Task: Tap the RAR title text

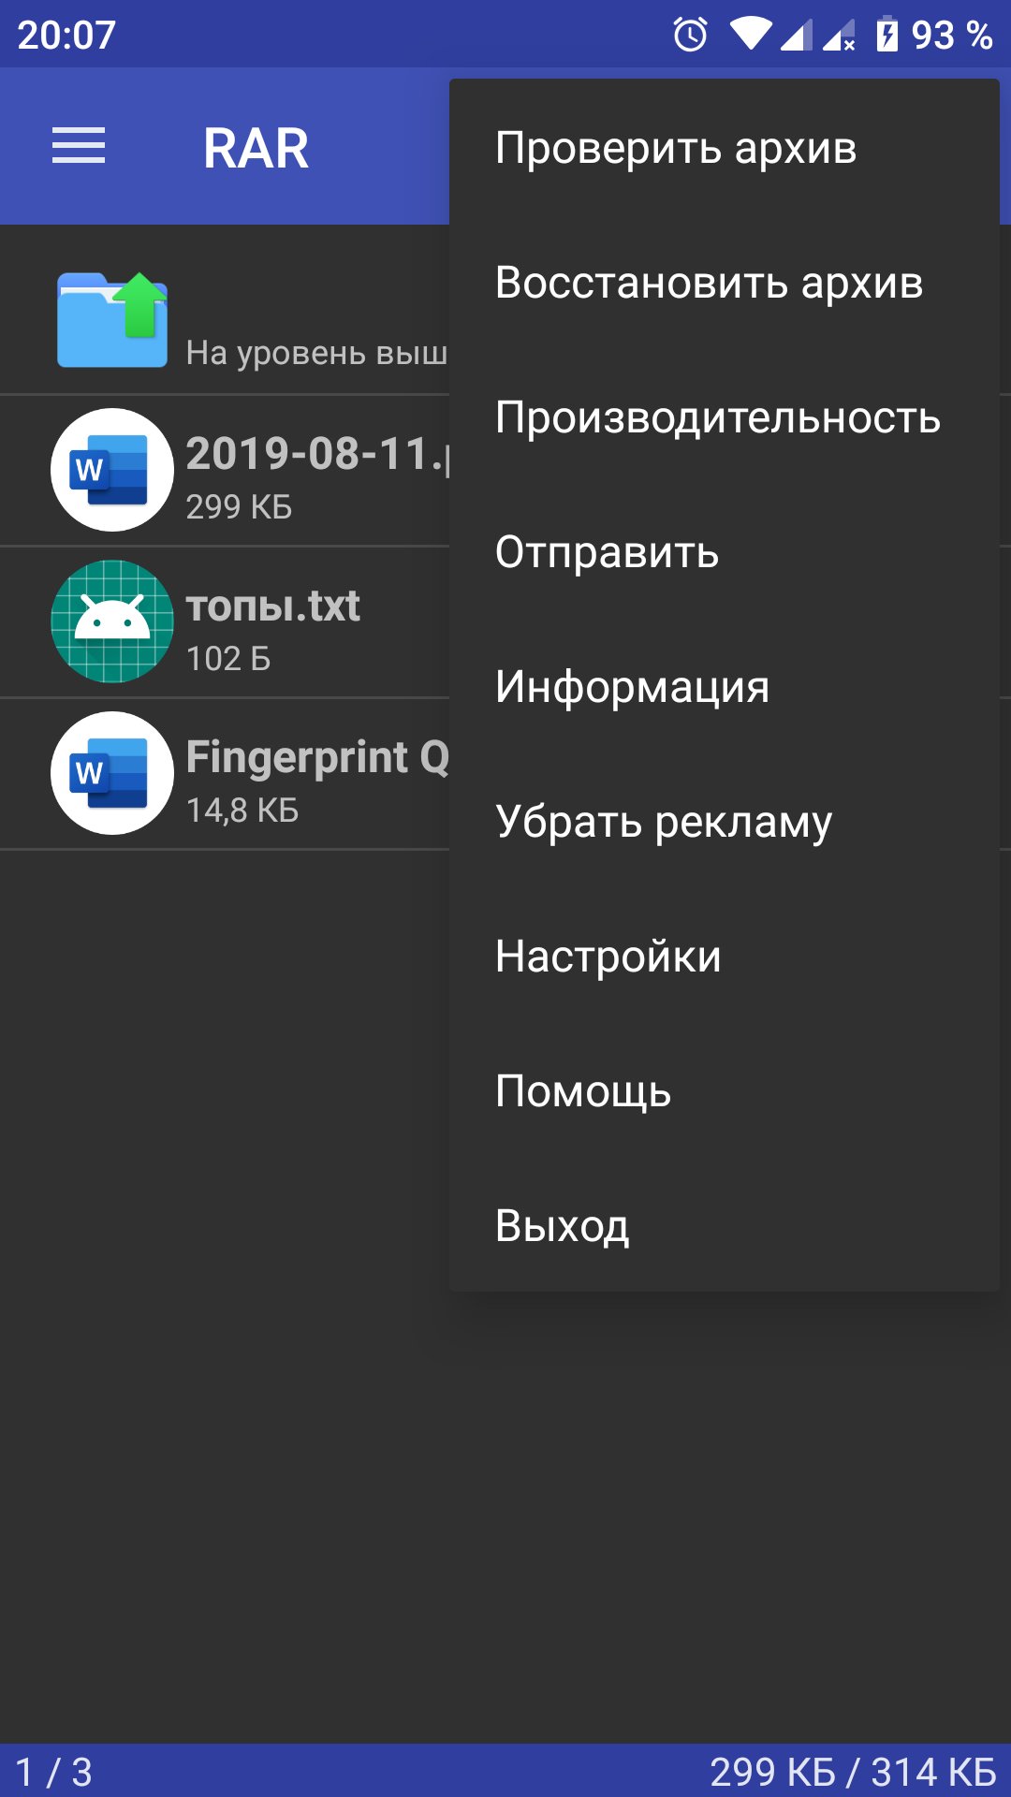Action: coord(256,148)
